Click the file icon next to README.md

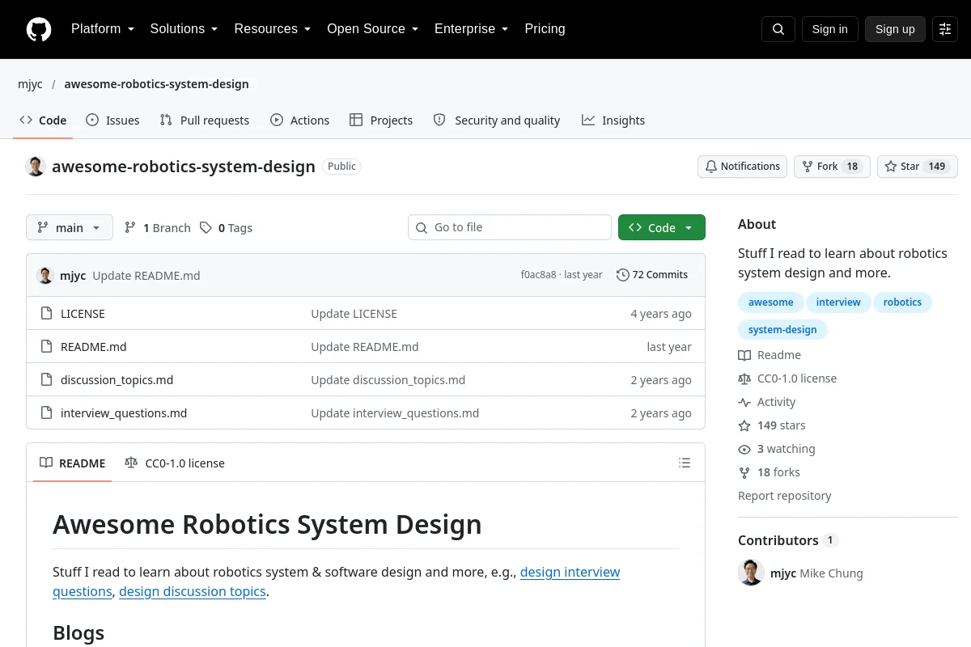coord(47,347)
